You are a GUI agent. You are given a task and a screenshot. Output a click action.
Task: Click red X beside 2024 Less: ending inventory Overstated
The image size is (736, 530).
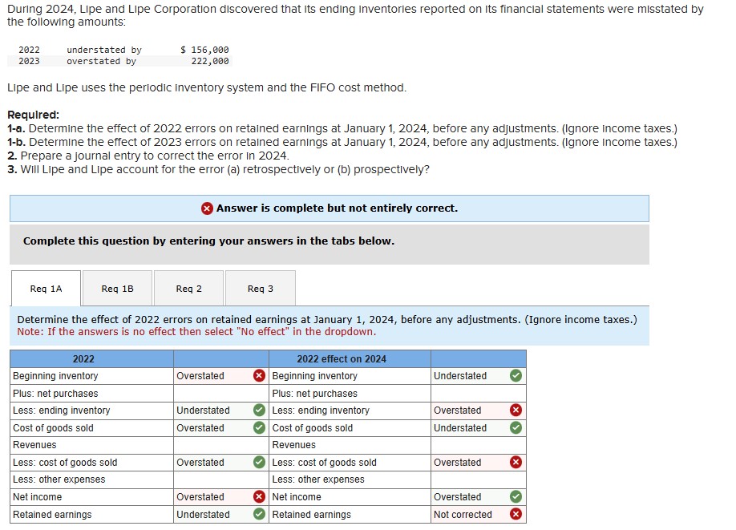point(516,411)
